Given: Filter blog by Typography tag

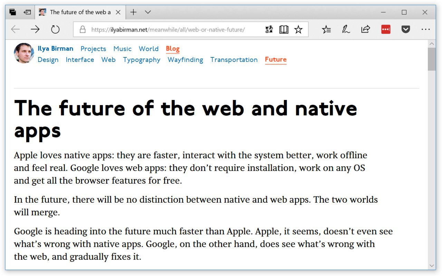Looking at the screenshot, I should point(142,60).
